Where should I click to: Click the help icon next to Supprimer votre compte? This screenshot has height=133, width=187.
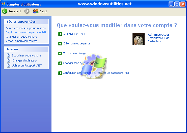pyautogui.click(x=9, y=55)
